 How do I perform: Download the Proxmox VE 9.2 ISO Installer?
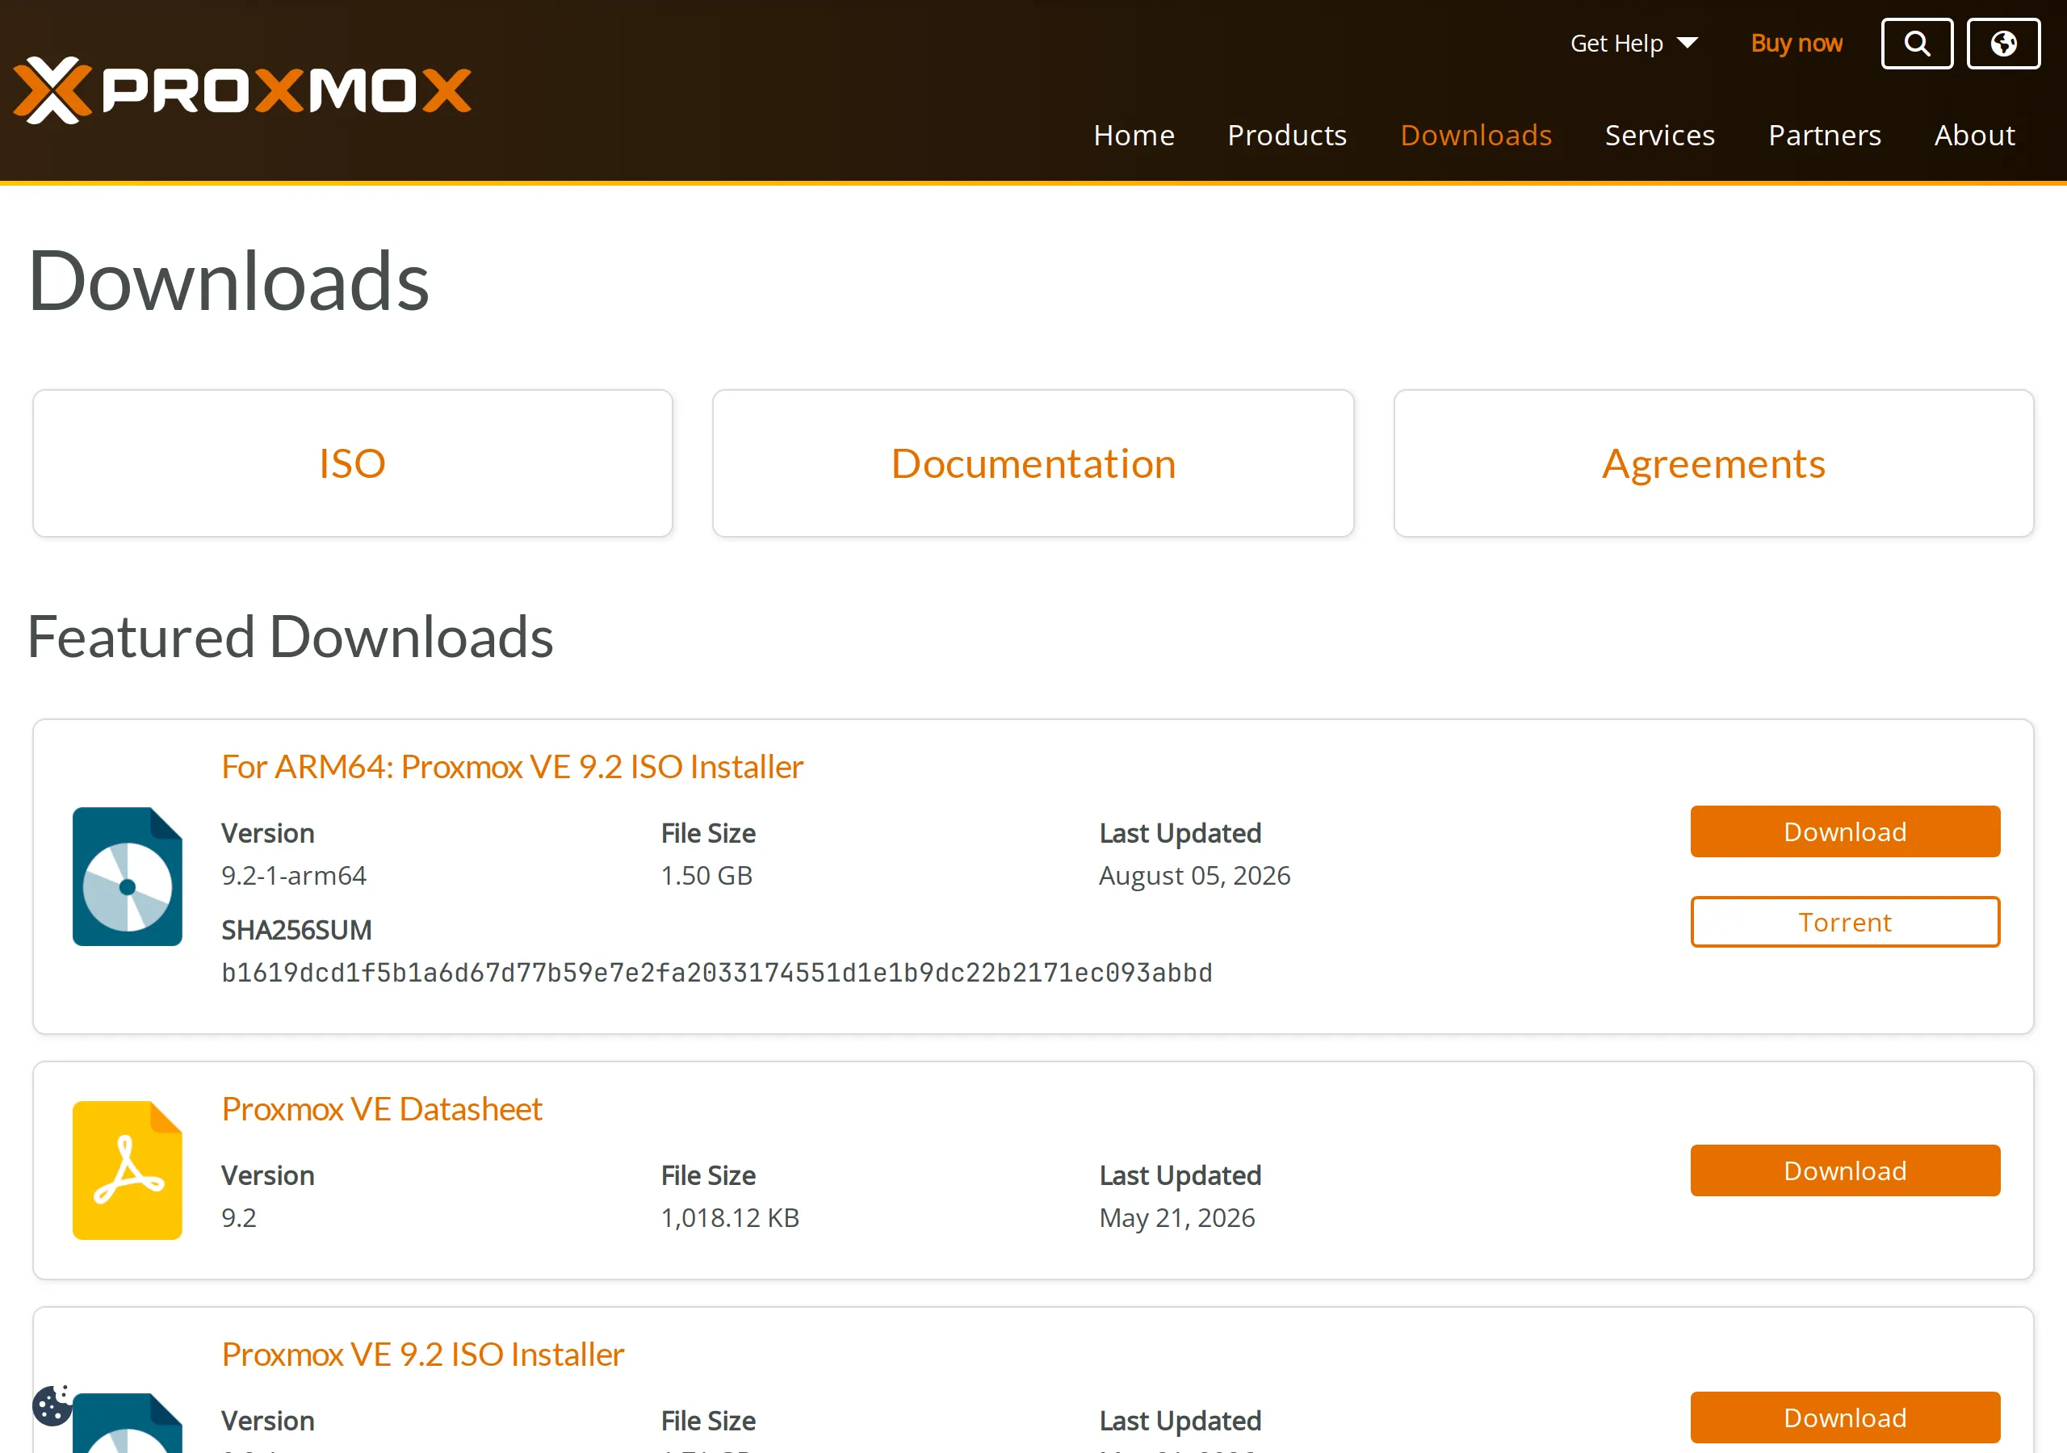[x=1845, y=1418]
